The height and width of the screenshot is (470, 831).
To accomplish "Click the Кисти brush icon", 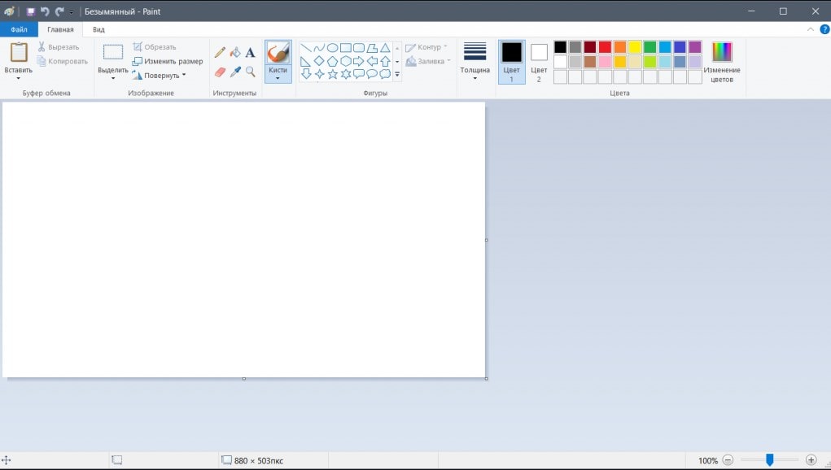I will [x=278, y=53].
